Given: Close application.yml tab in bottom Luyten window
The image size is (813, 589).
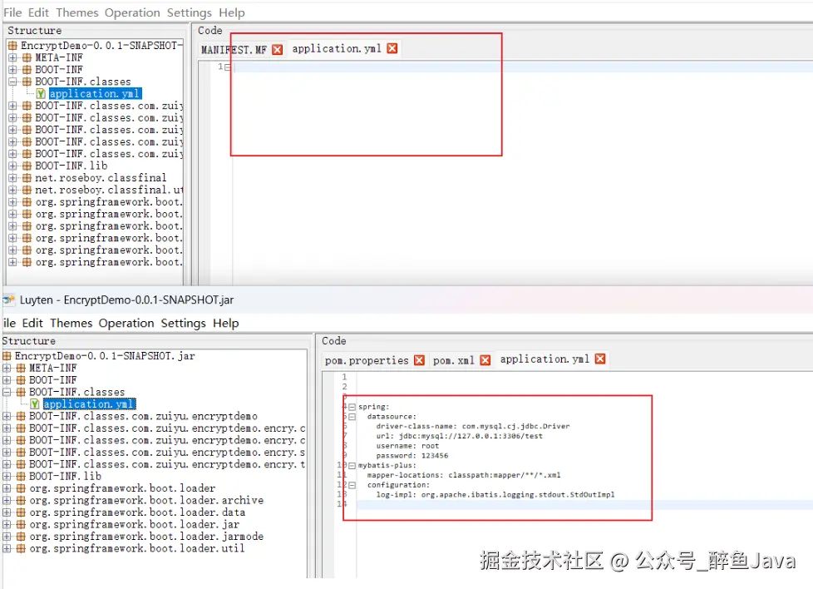Looking at the screenshot, I should (x=600, y=359).
